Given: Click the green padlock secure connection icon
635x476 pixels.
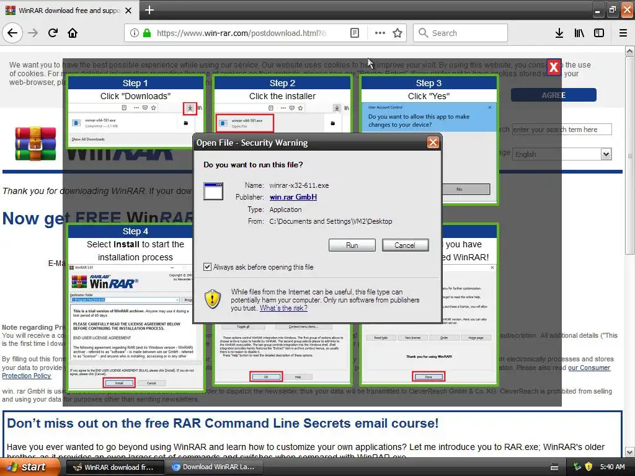Looking at the screenshot, I should coord(147,33).
